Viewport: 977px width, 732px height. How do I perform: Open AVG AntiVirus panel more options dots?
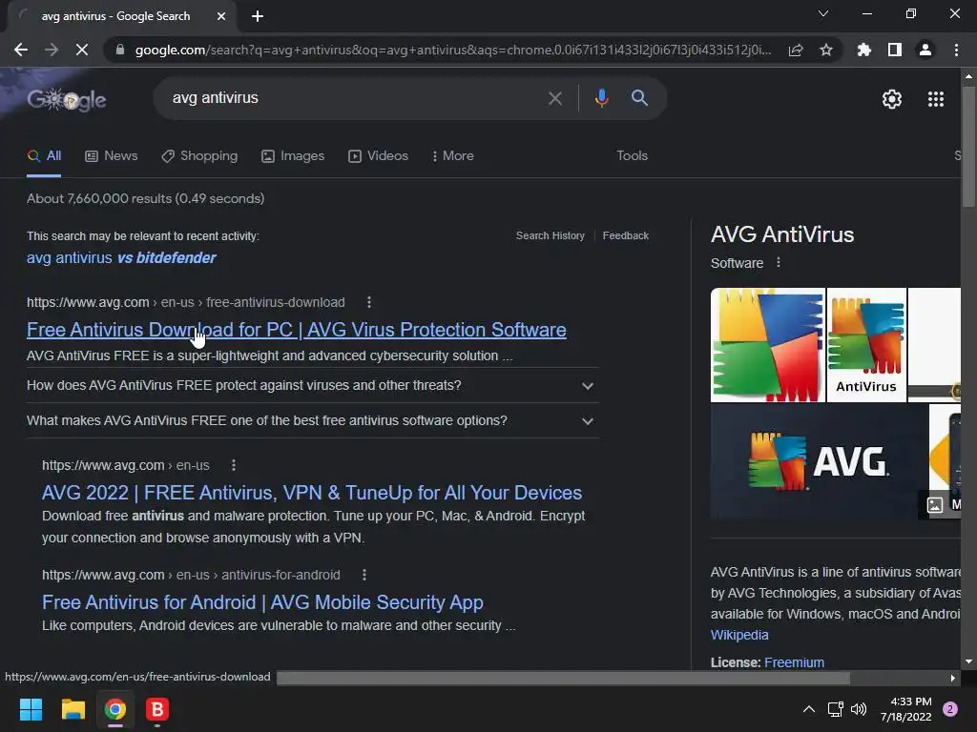(x=779, y=262)
